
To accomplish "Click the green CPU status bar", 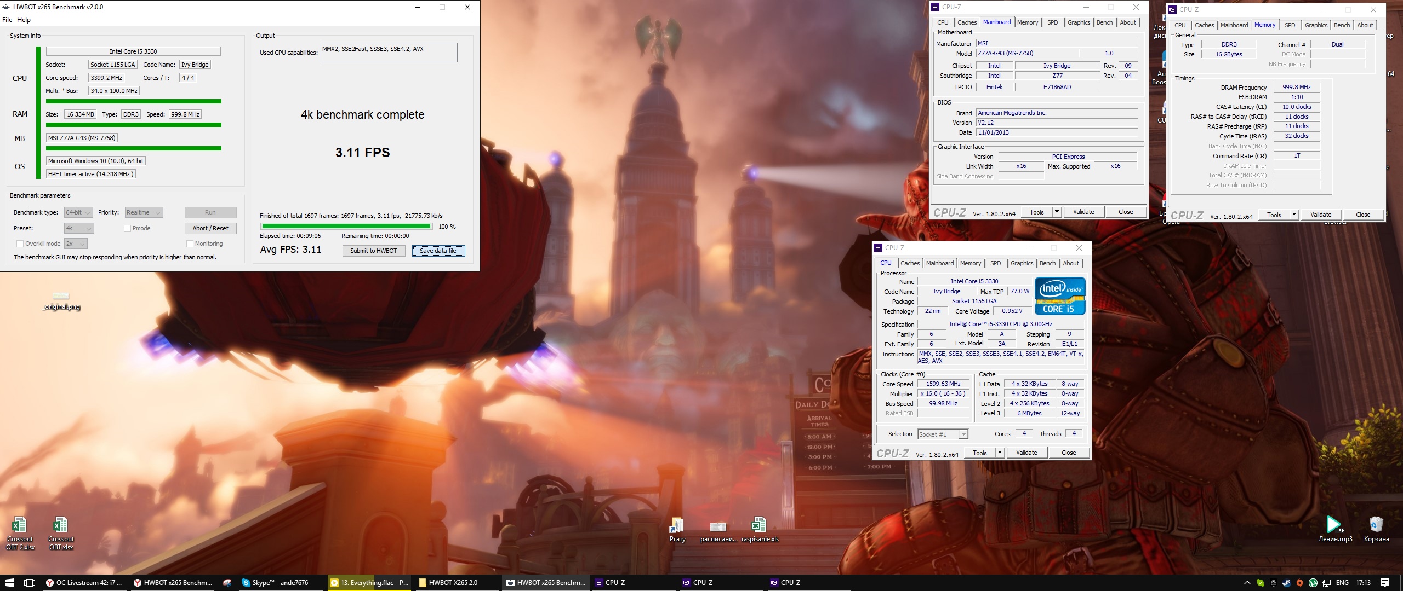I will pyautogui.click(x=133, y=101).
